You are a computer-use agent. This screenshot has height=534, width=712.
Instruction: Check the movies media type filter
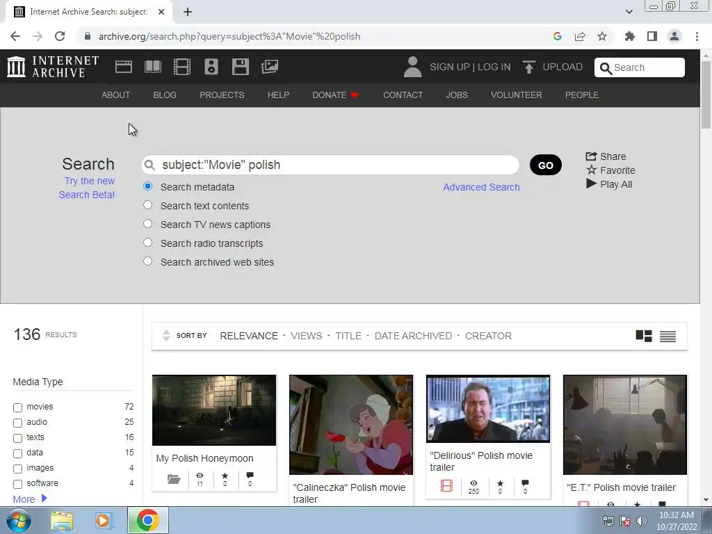click(x=17, y=407)
